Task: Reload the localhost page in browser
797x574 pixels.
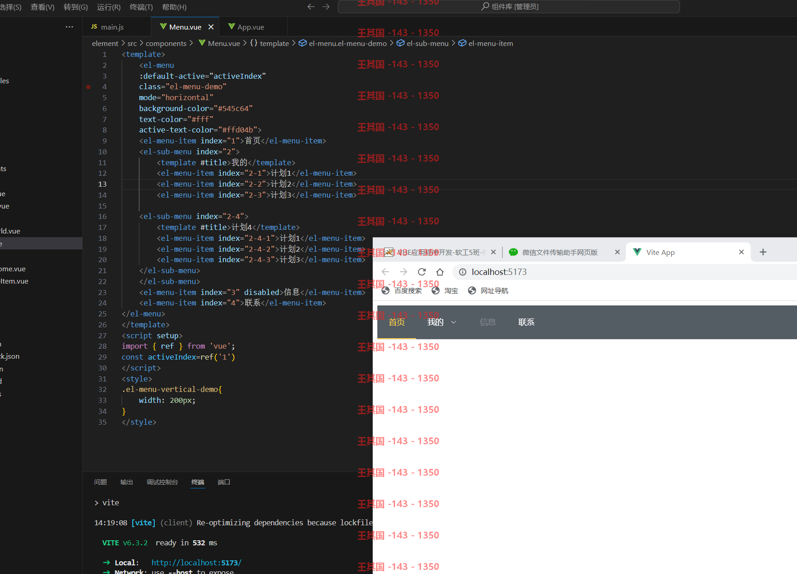Action: pos(421,272)
